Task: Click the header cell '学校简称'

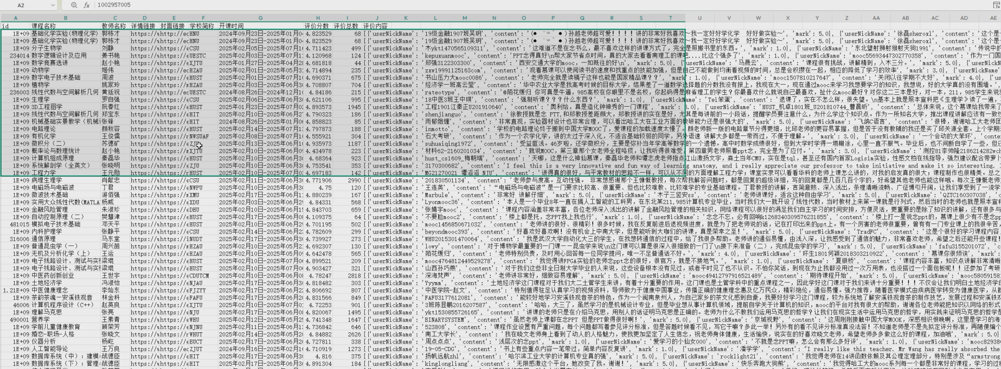Action: (202, 25)
